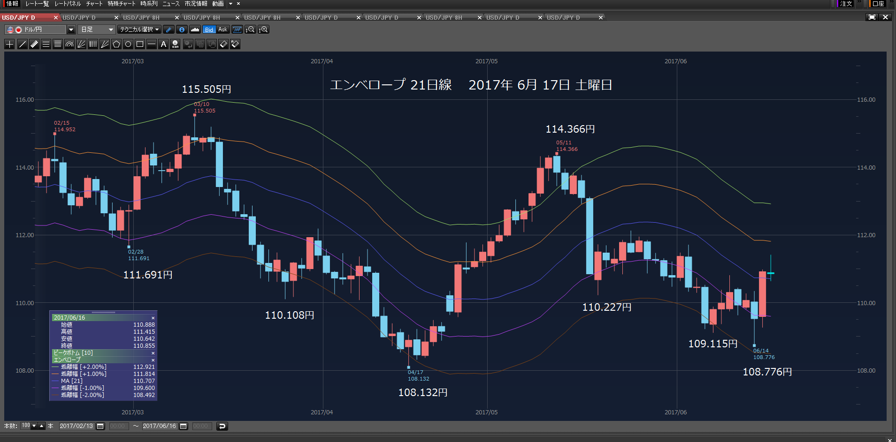Click the blue MA [21] line color swatch
896x442 pixels.
[x=55, y=381]
